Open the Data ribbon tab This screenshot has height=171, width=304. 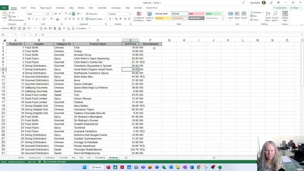[71, 8]
